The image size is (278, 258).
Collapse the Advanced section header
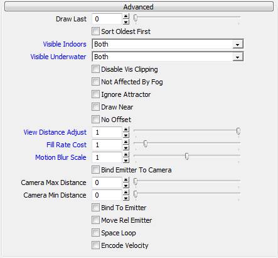(139, 6)
